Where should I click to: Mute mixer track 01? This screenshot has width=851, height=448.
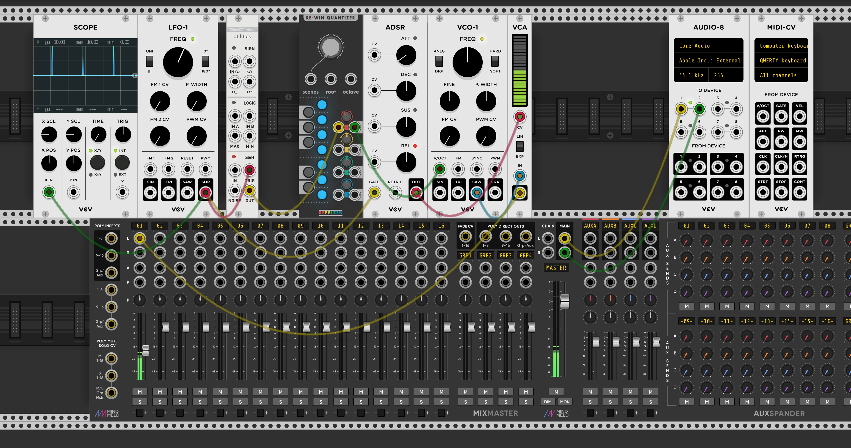pyautogui.click(x=140, y=392)
